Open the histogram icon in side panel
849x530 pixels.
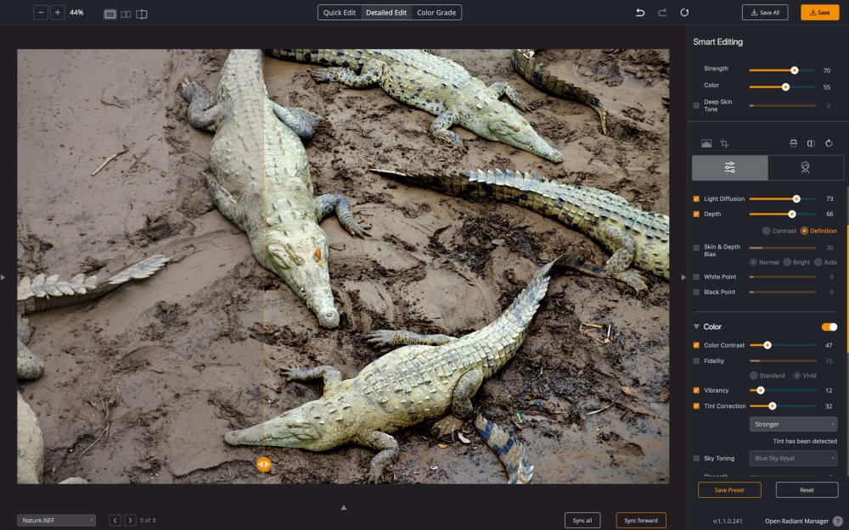(706, 143)
